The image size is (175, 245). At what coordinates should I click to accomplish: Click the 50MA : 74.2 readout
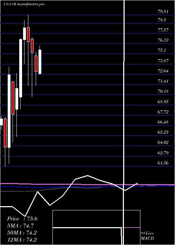point(22,232)
